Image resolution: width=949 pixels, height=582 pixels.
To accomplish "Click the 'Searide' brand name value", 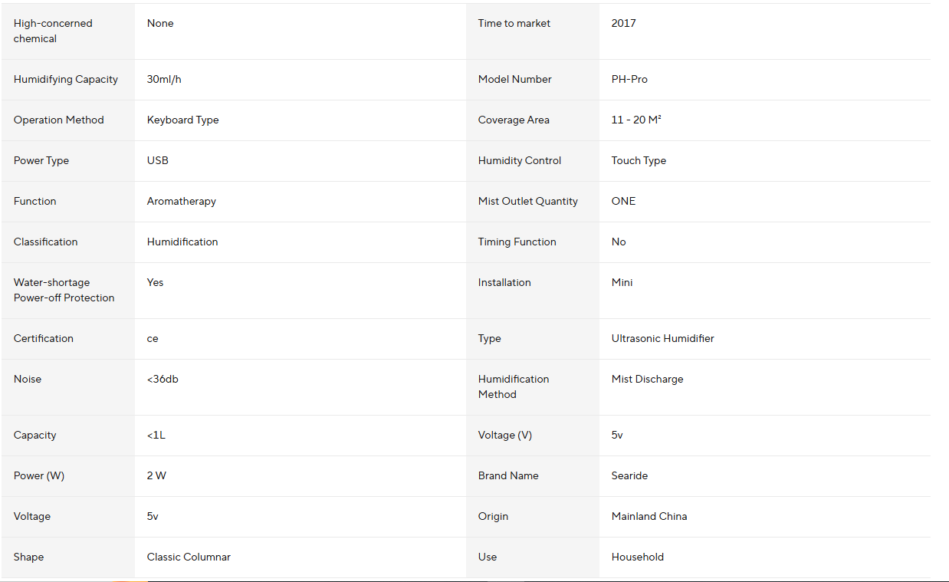I will 629,476.
